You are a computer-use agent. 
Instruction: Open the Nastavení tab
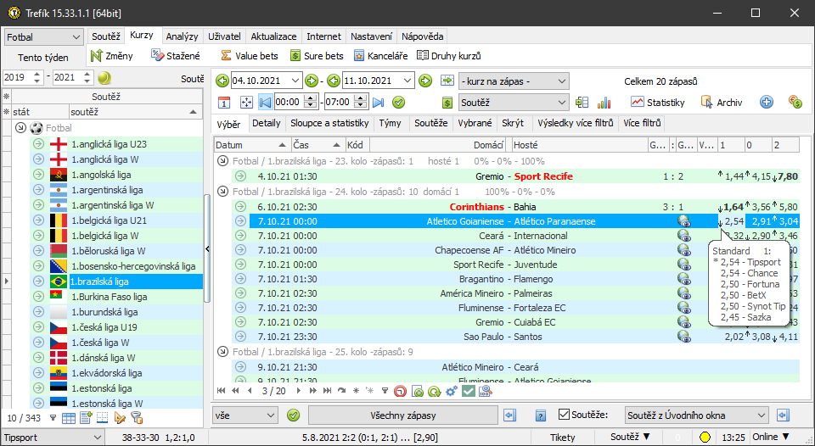pyautogui.click(x=371, y=36)
